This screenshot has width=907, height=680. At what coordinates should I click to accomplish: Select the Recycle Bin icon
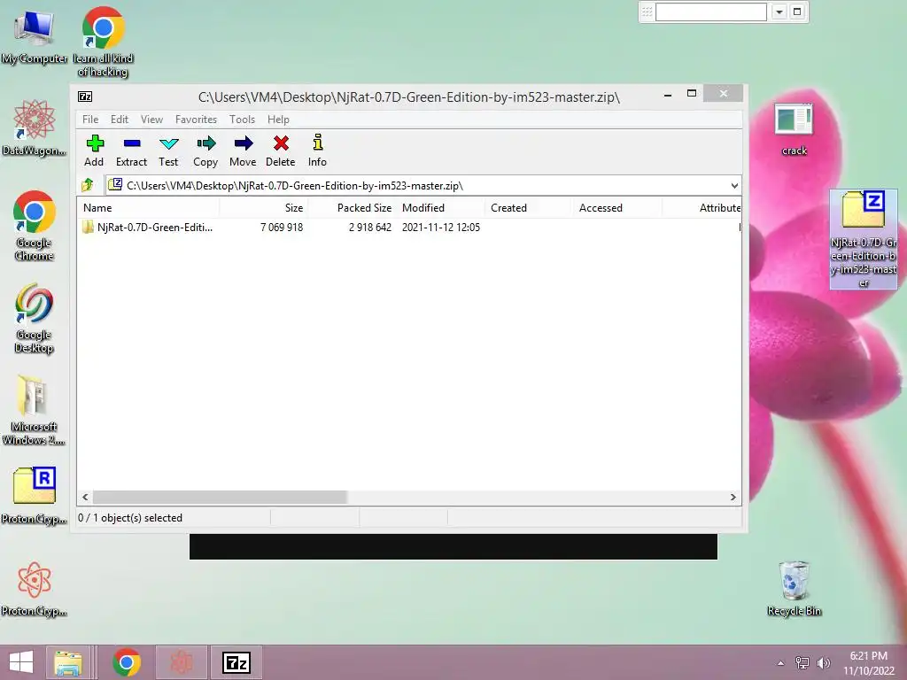pos(795,589)
